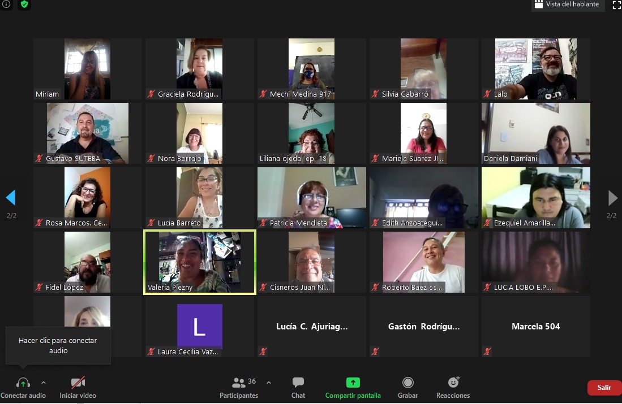Open the Vista del hablante view menu

568,5
